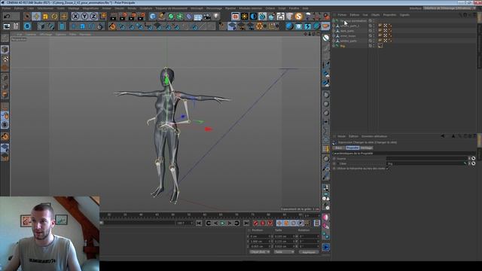
Task: Toggle Rotation keyframe recording
Action: tap(294, 223)
